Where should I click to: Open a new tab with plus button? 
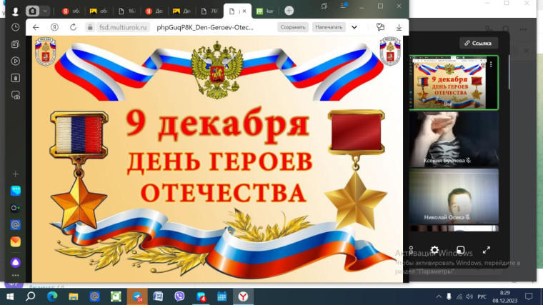pos(289,11)
